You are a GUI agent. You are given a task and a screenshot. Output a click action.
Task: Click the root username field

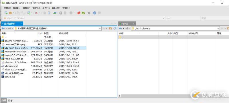pyautogui.click(x=183, y=18)
